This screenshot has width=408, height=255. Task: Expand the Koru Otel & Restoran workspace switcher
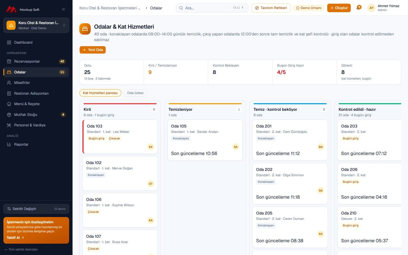(x=36, y=25)
